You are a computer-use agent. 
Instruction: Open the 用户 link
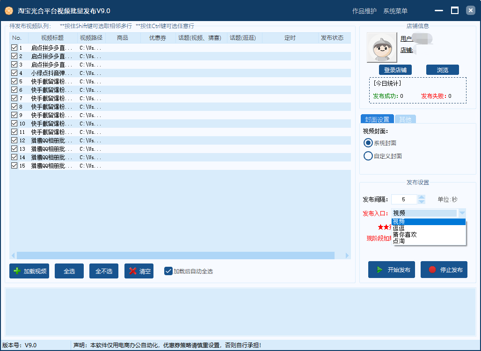coord(406,39)
